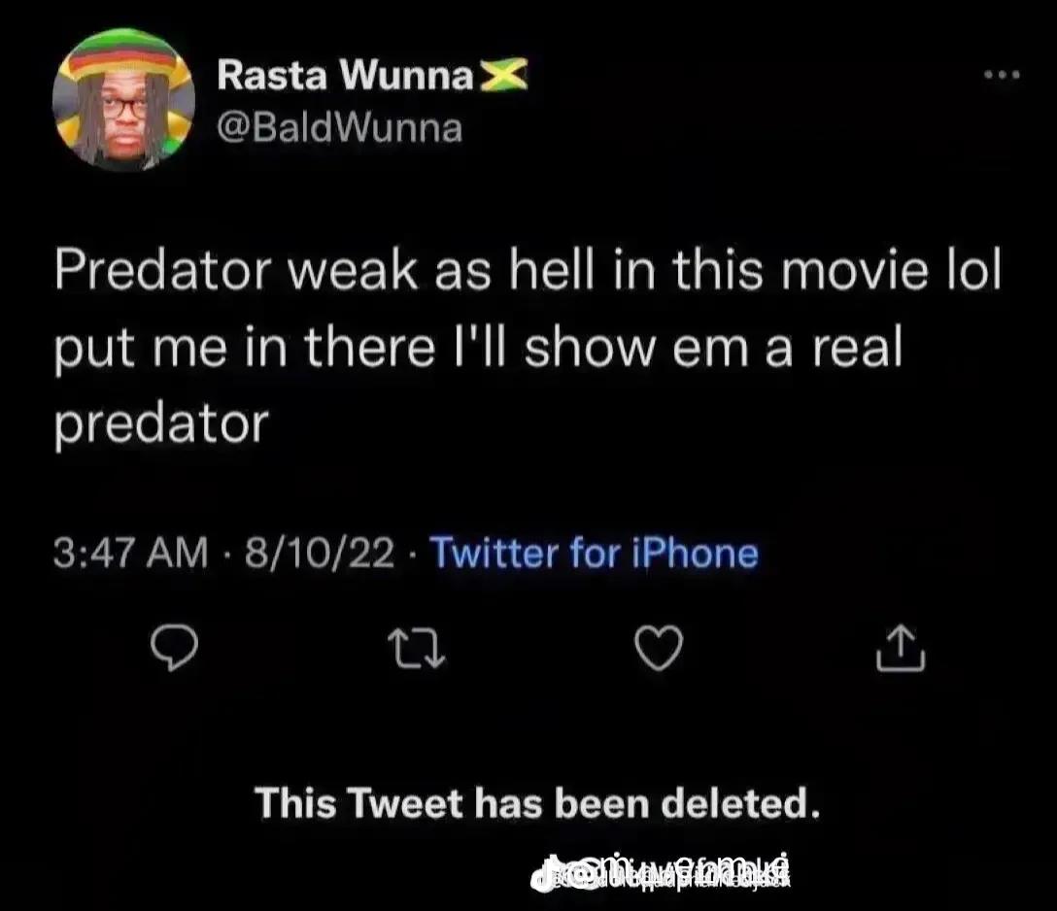The image size is (1057, 911).
Task: Click the Rasta Wunna display name
Action: coord(346,75)
